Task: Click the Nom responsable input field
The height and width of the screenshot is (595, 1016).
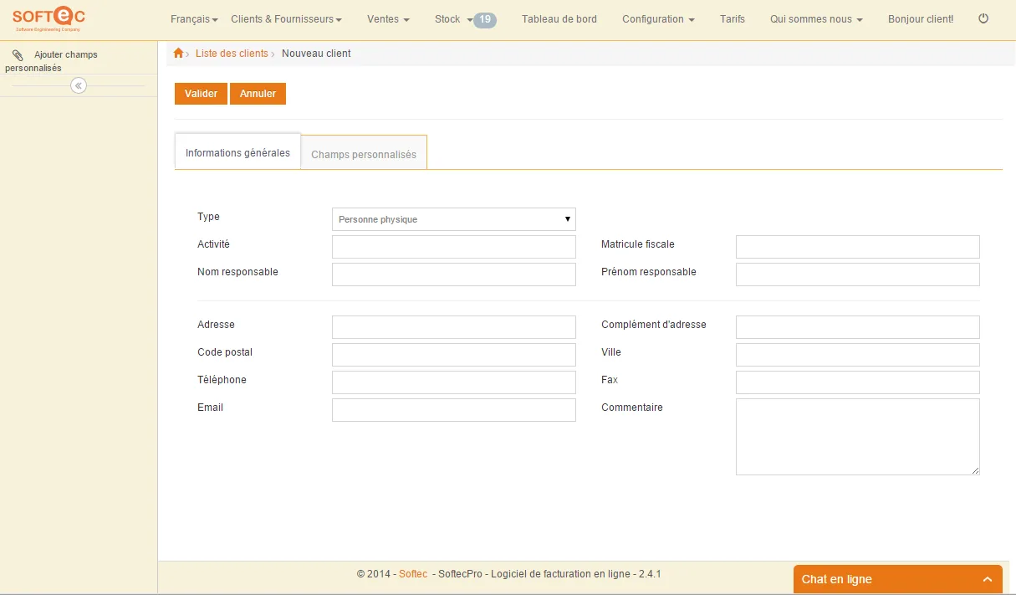Action: click(454, 274)
